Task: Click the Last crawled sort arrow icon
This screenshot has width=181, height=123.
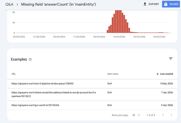Action: tap(158, 74)
